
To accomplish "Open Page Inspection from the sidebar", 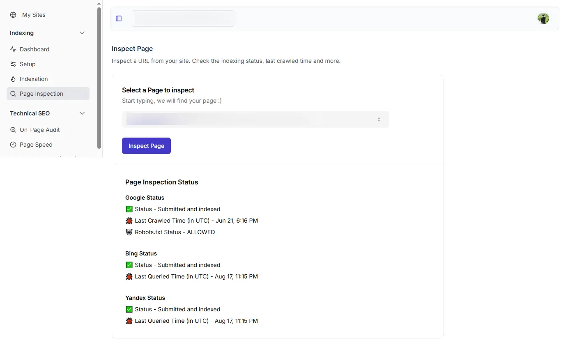I will [41, 94].
